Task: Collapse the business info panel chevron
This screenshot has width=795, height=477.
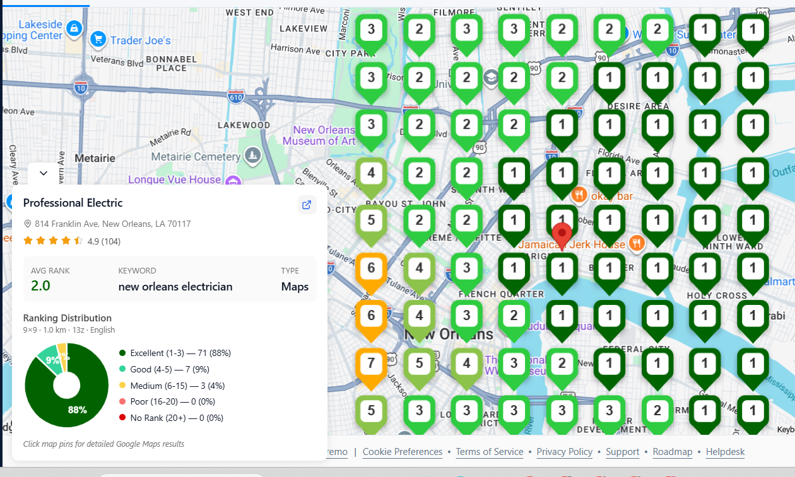Action: [x=44, y=173]
